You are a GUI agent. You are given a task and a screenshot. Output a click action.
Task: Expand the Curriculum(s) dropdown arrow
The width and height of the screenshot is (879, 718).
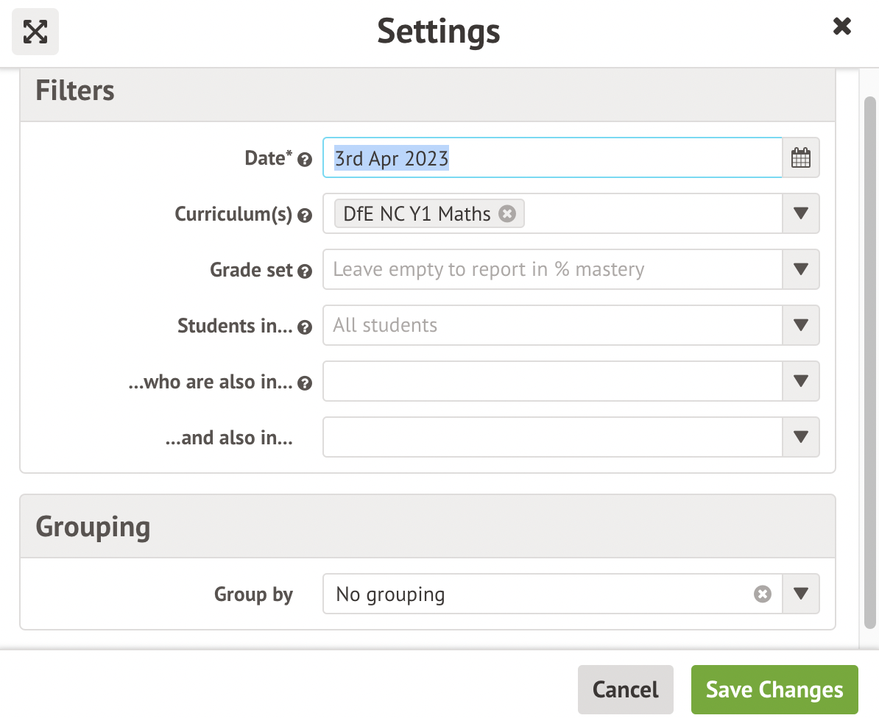pyautogui.click(x=801, y=213)
